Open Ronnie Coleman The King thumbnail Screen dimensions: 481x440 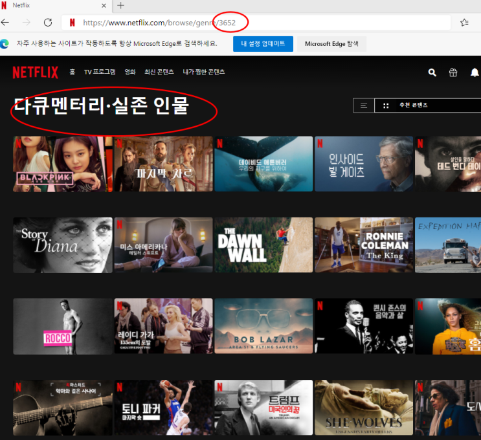(364, 245)
